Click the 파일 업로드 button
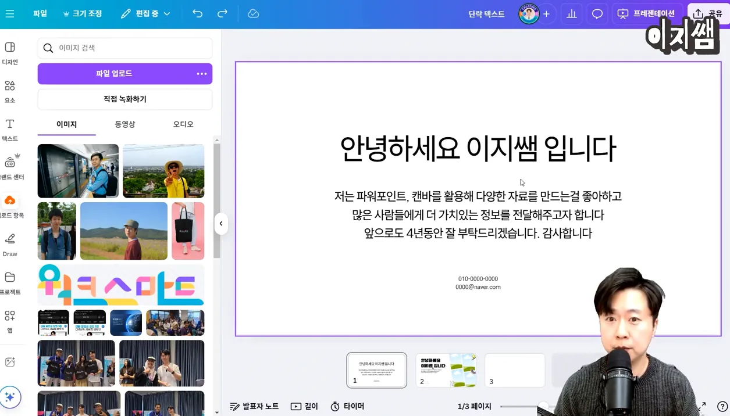This screenshot has width=730, height=416. [114, 74]
